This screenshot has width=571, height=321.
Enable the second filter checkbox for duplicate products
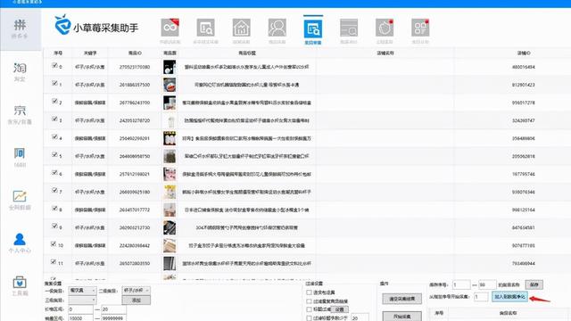point(310,301)
